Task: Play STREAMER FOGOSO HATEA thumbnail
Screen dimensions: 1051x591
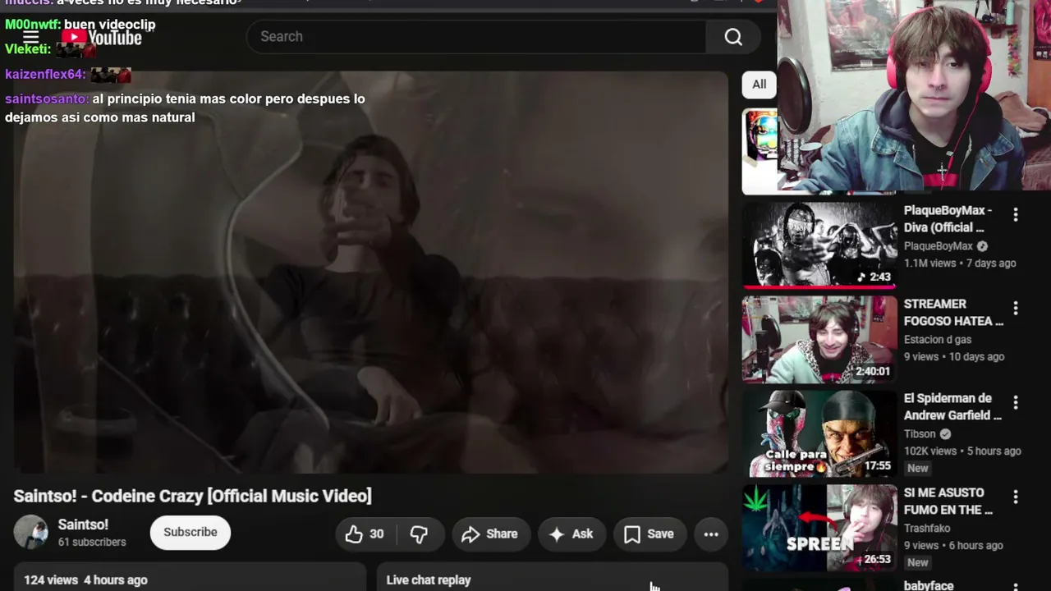Action: [x=819, y=339]
